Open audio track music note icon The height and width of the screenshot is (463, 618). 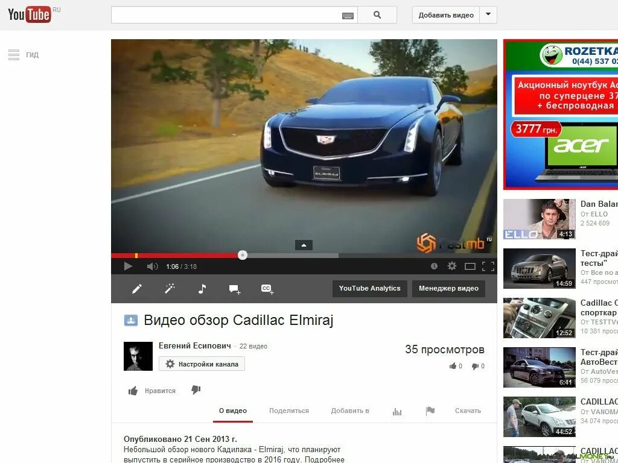click(202, 289)
